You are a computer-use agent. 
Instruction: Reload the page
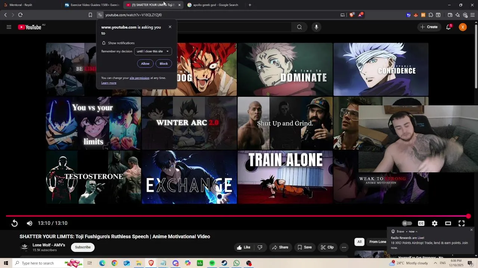[20, 15]
